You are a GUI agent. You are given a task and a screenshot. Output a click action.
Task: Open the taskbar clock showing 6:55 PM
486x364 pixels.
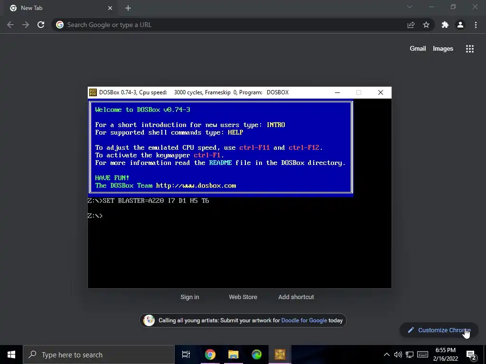click(445, 355)
